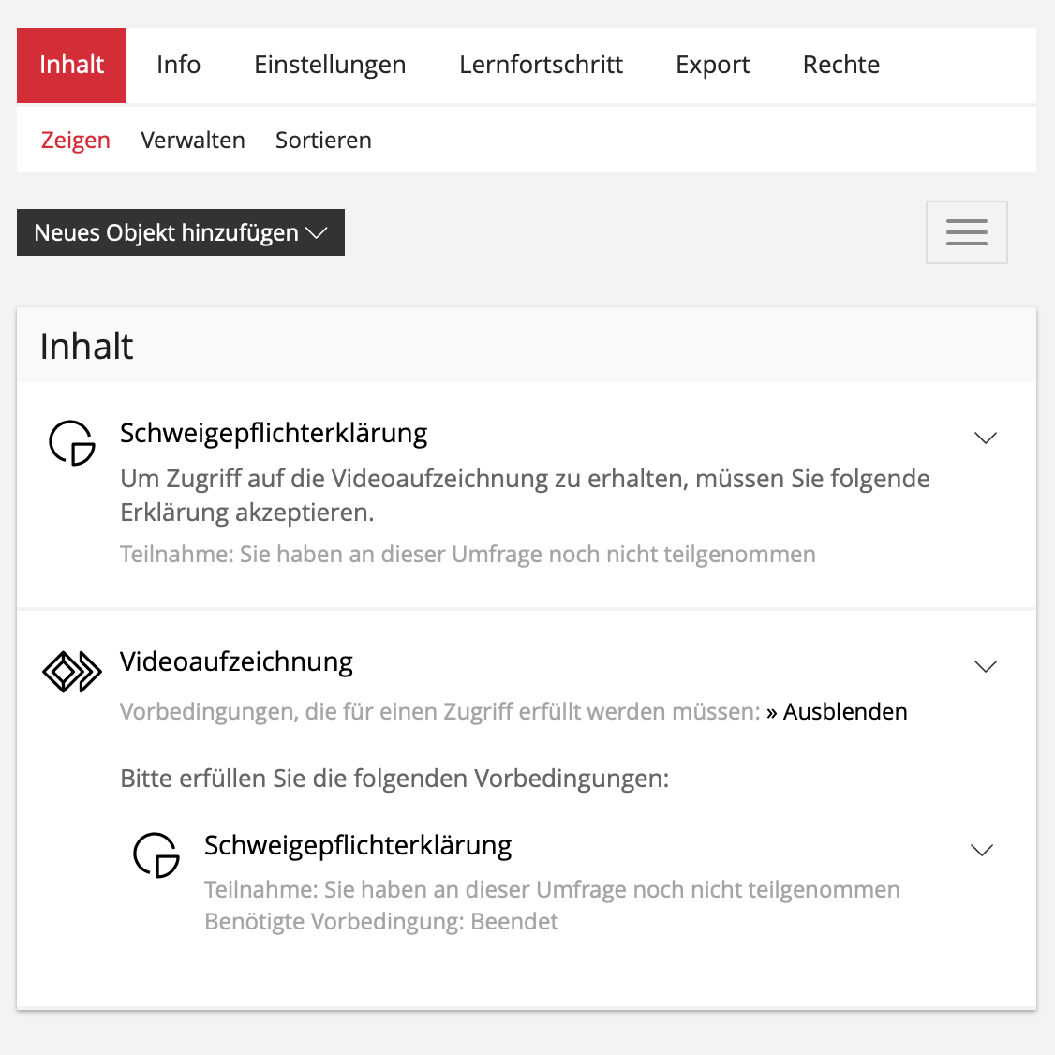Click the survey icon beside the first Schweigepflichterklärung

(x=72, y=442)
